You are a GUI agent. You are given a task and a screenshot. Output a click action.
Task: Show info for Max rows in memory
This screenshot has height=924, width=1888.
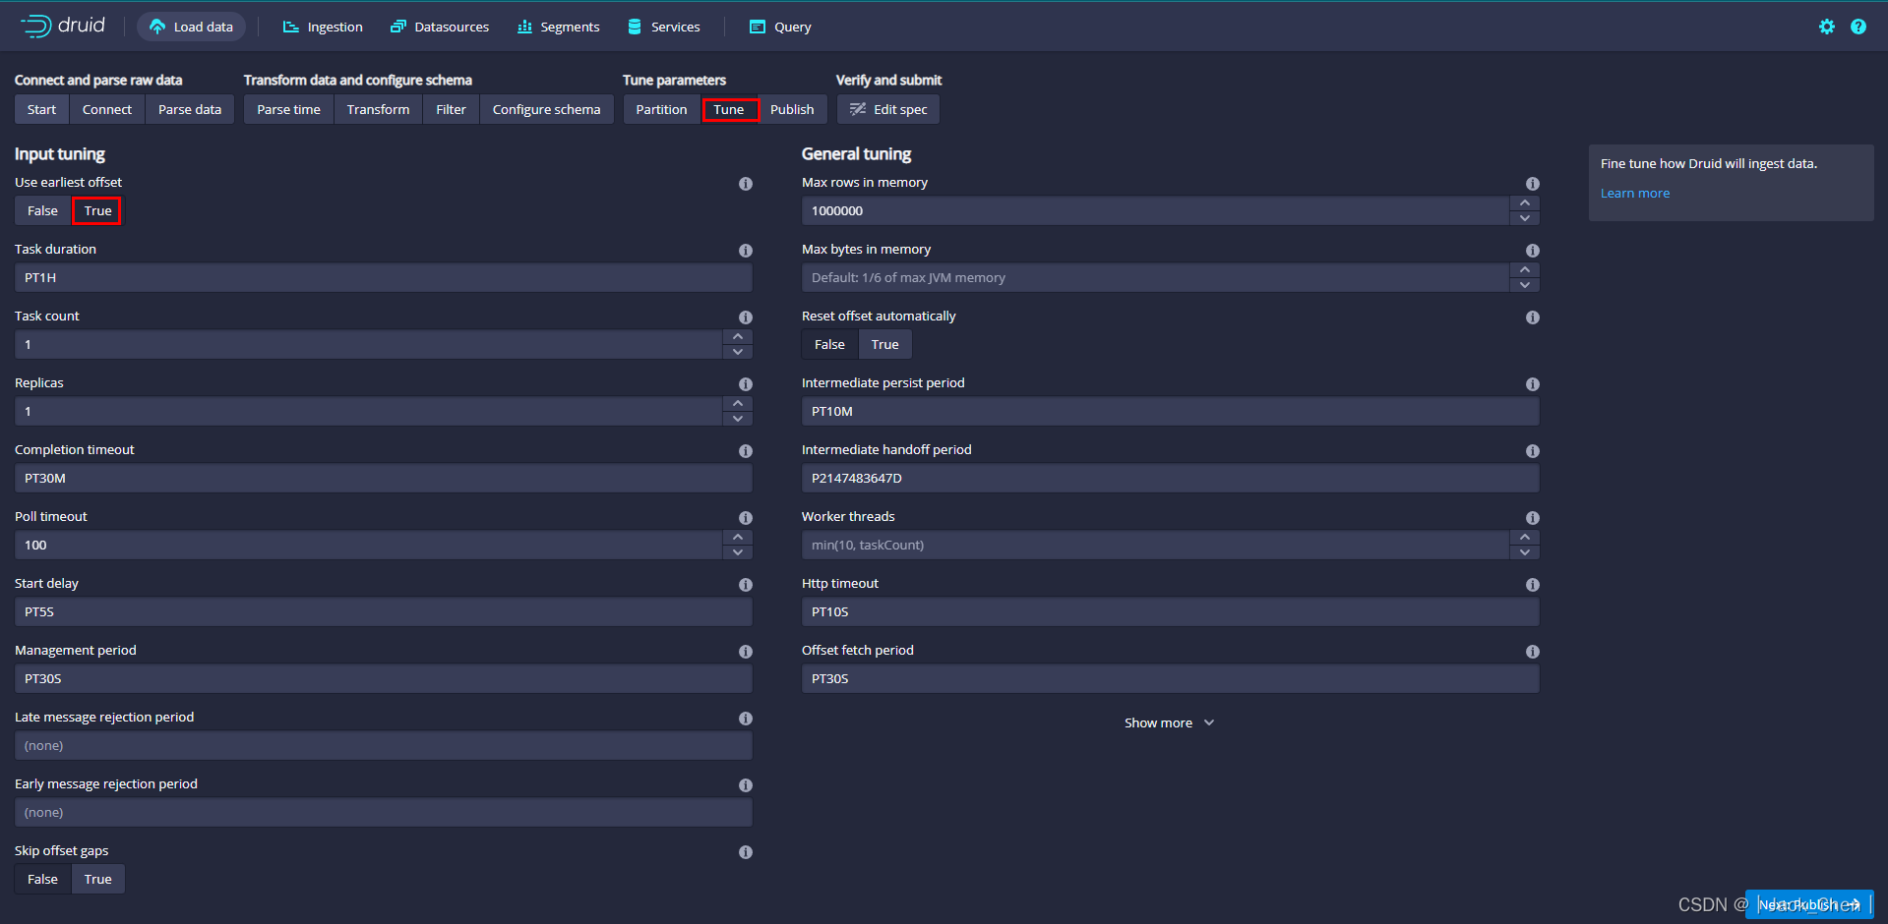coord(1533,184)
